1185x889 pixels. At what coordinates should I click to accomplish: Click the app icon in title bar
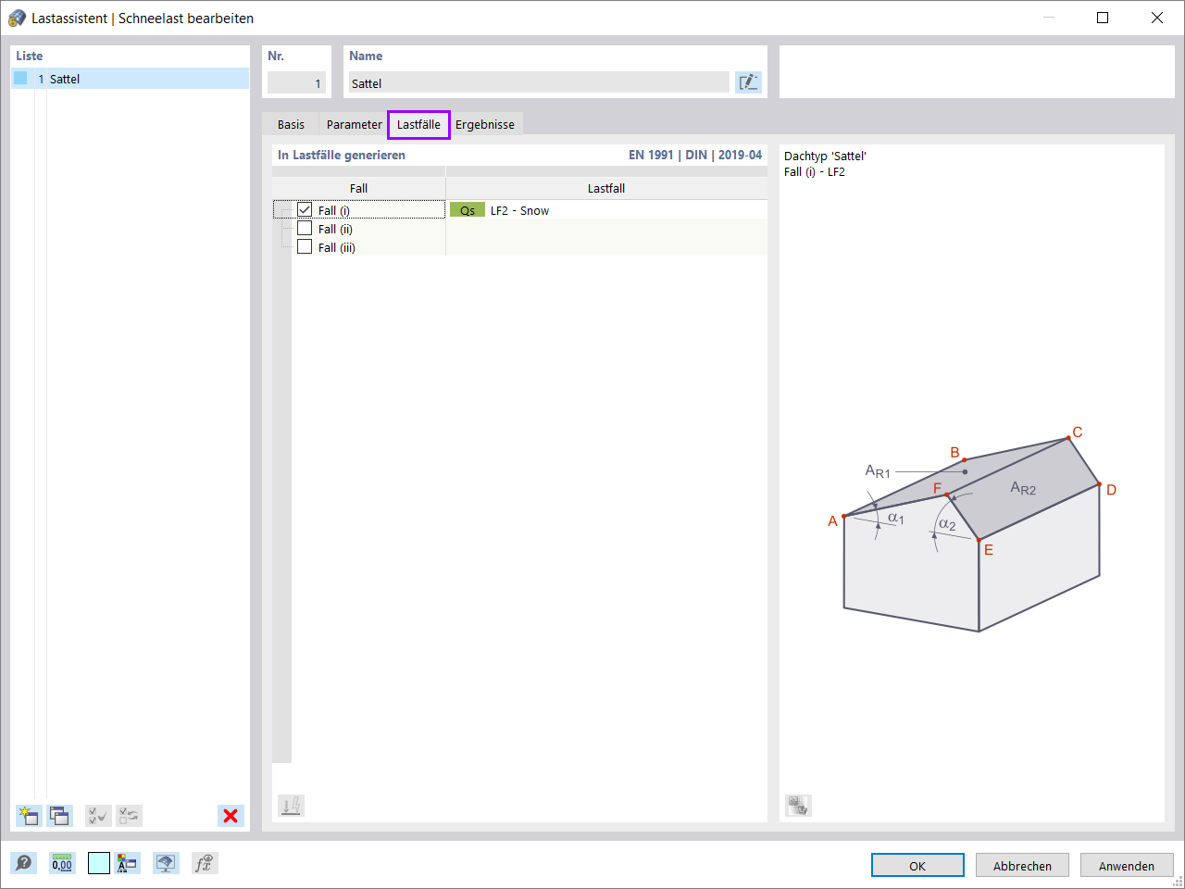(x=17, y=18)
